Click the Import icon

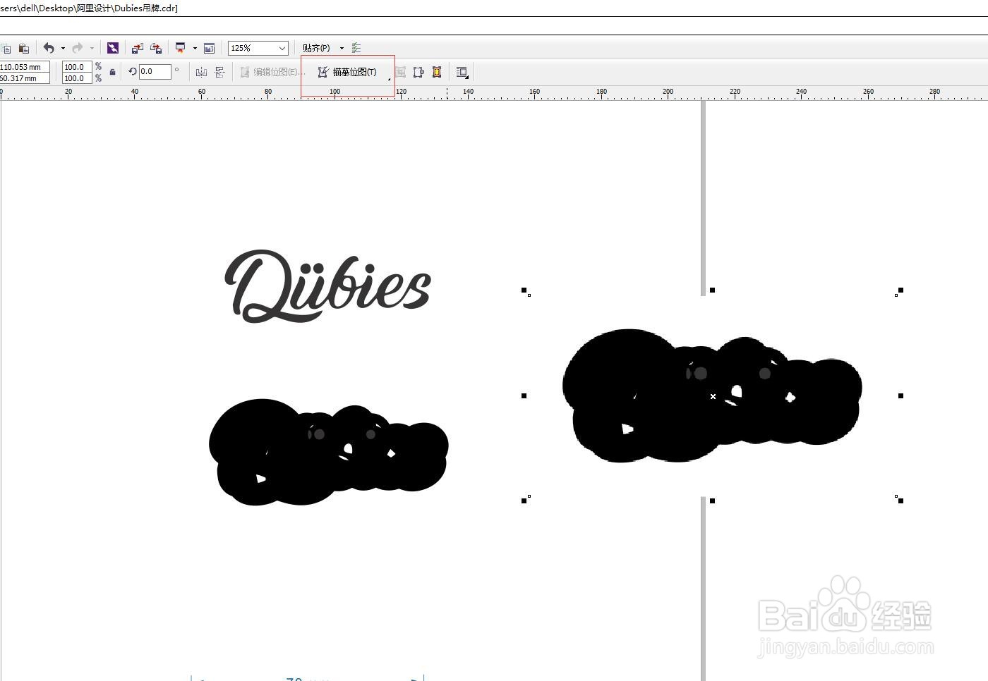coord(138,48)
